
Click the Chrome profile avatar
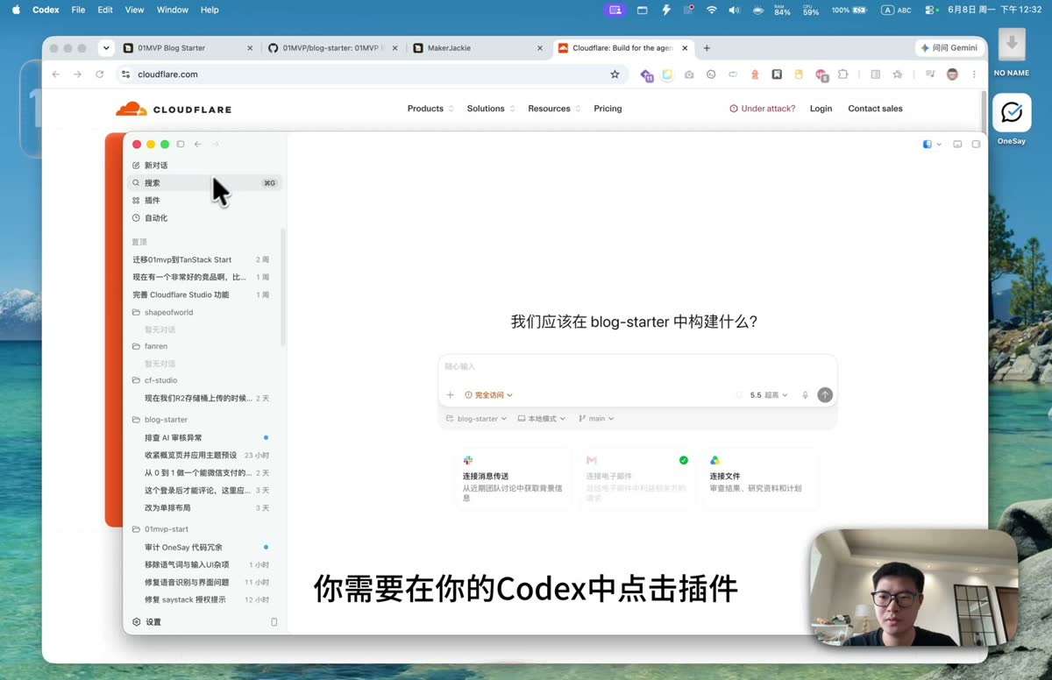click(952, 74)
